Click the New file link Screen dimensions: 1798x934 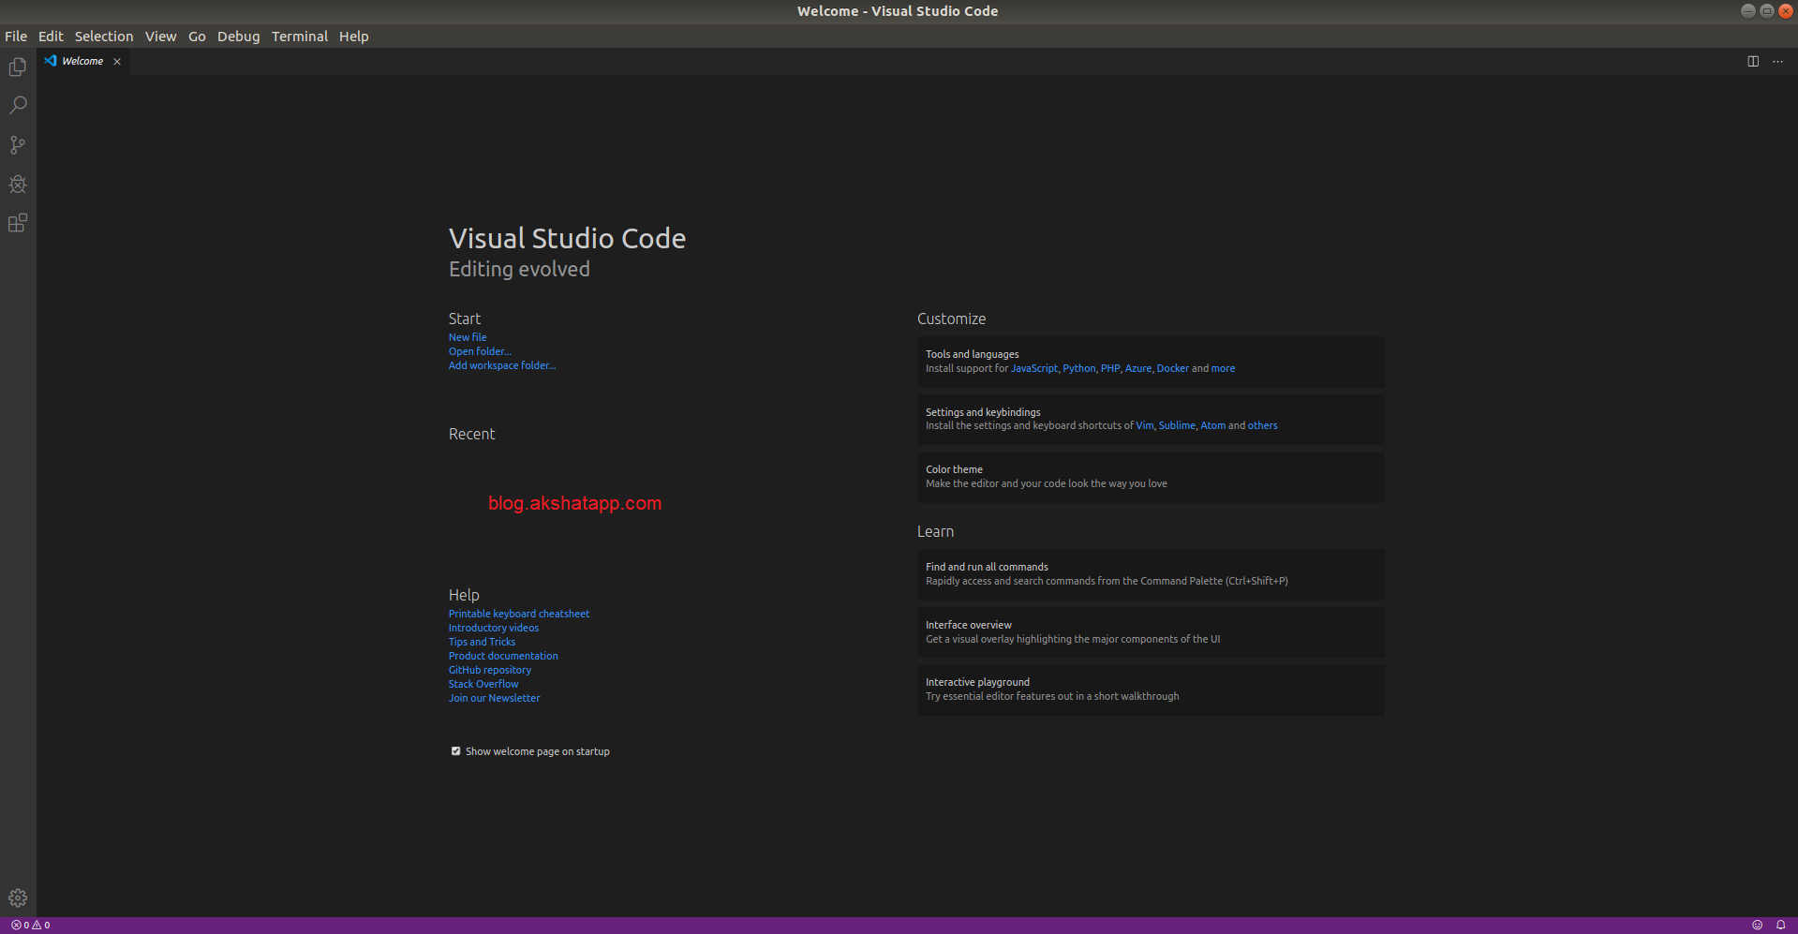click(x=467, y=337)
